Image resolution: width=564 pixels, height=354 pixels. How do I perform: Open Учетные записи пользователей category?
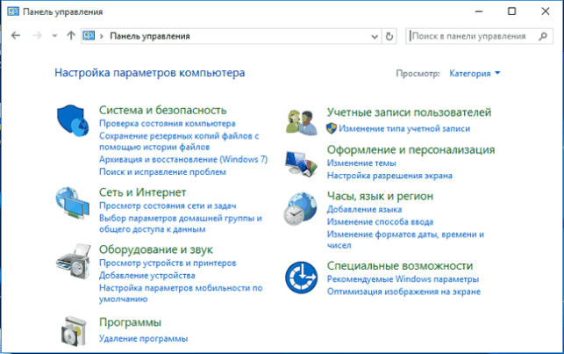[x=409, y=112]
